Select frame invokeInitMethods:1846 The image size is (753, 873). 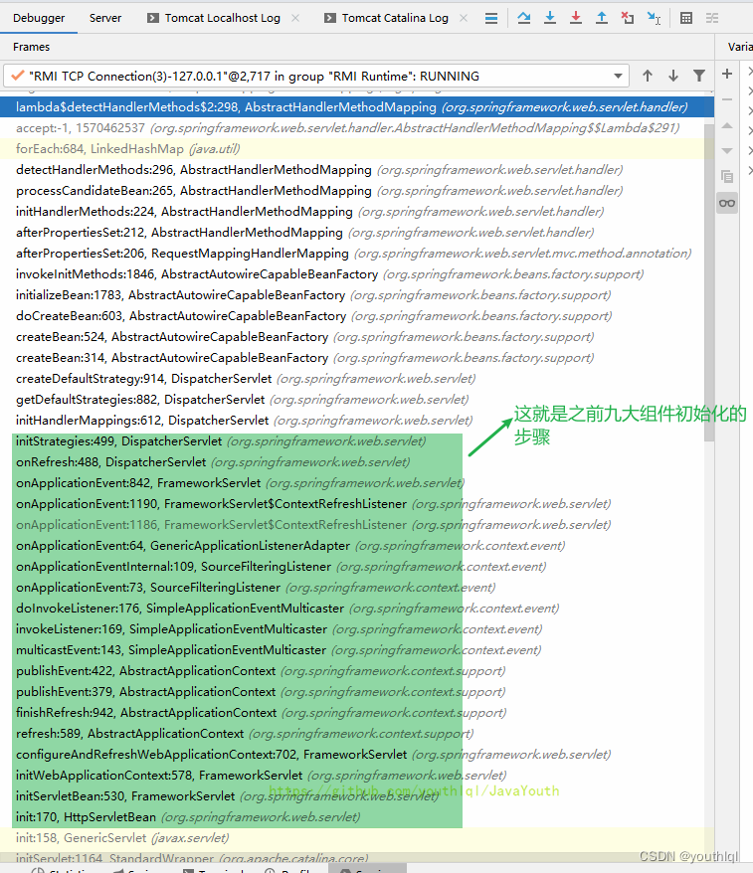pos(352,273)
